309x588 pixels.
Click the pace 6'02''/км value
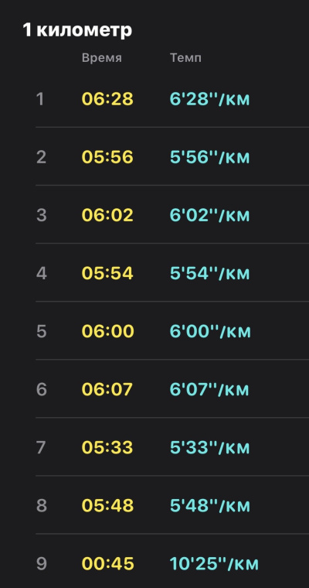(x=210, y=215)
